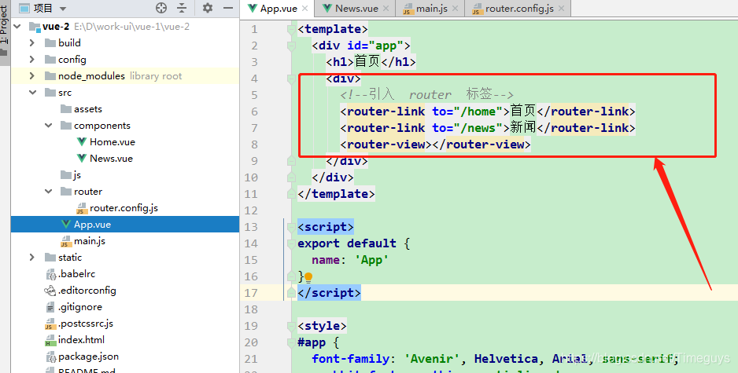Expand the static folder
The image size is (738, 373).
point(32,258)
